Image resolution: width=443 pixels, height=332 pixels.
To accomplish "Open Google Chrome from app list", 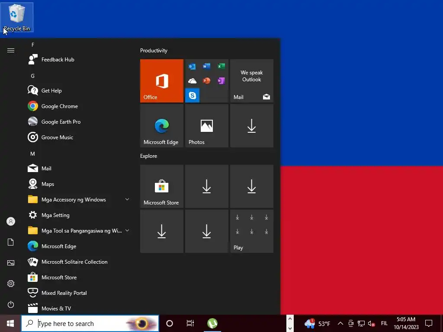I will point(79,106).
